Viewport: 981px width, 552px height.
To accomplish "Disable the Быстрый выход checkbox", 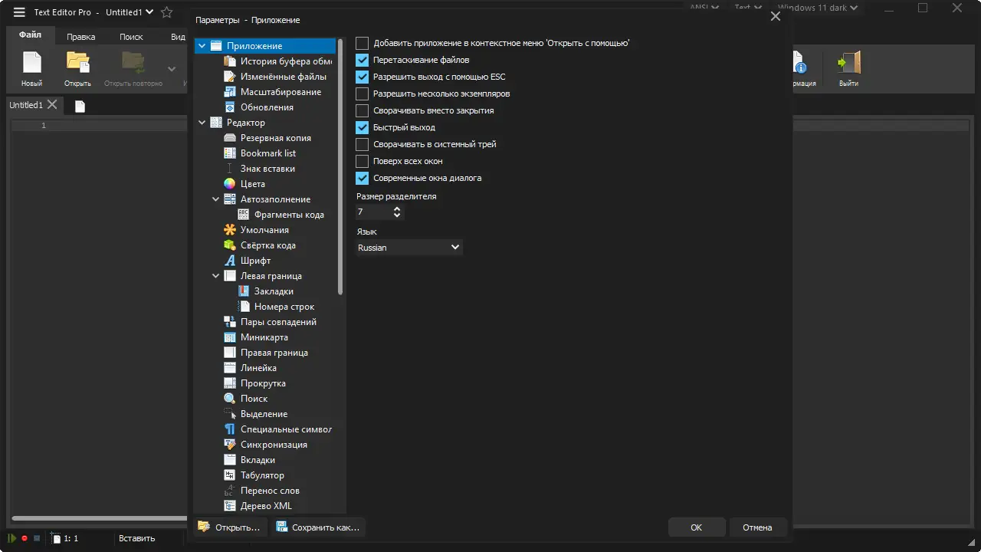I will pyautogui.click(x=361, y=127).
